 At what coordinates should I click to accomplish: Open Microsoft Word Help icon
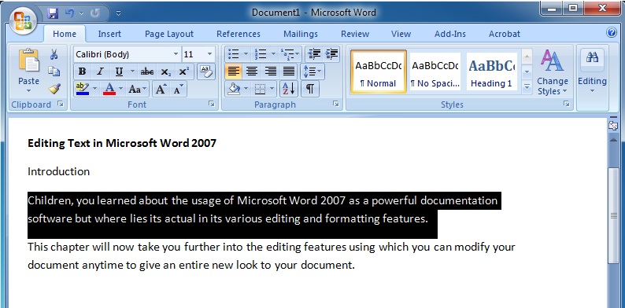pos(612,33)
